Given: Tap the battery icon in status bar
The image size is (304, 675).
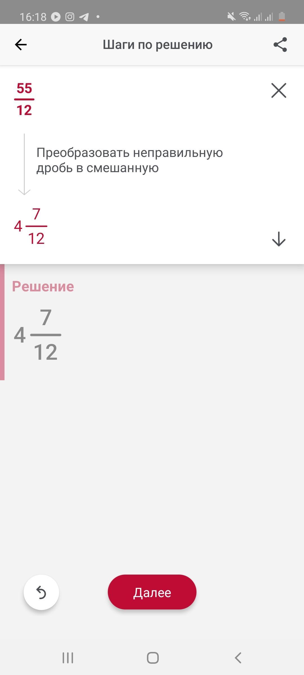Looking at the screenshot, I should point(282,17).
